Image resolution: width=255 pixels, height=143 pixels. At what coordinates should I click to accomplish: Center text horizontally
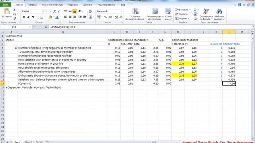point(70,17)
